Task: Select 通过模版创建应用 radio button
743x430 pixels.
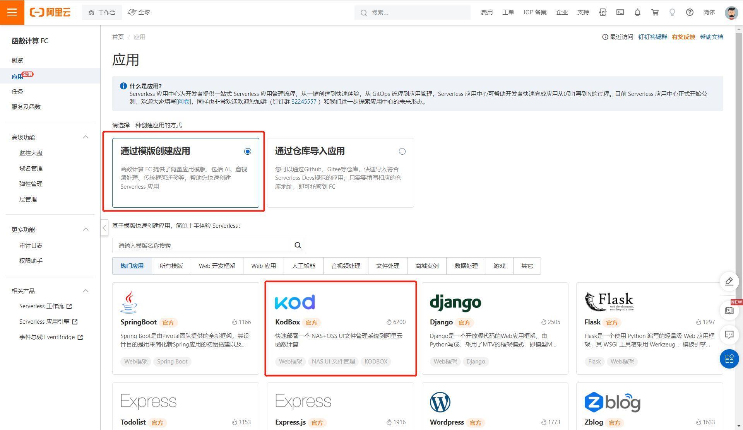Action: [248, 152]
